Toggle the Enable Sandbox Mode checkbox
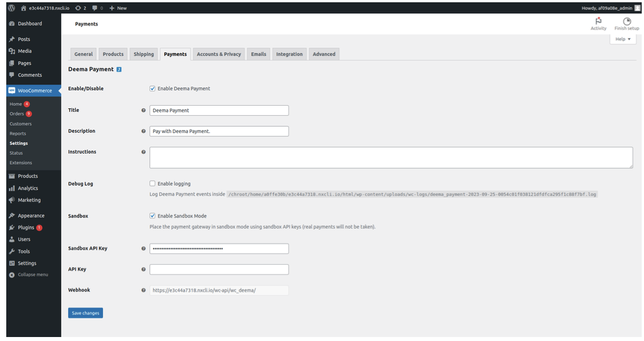The image size is (644, 341). [152, 216]
